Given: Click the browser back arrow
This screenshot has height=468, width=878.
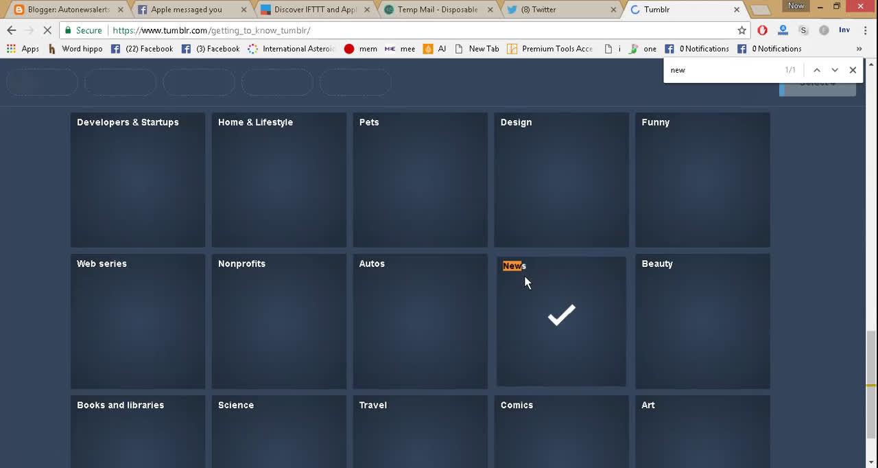Looking at the screenshot, I should coord(11,30).
